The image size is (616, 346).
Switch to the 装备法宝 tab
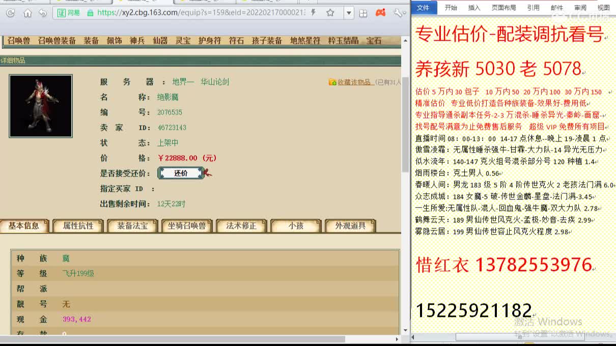tap(133, 226)
